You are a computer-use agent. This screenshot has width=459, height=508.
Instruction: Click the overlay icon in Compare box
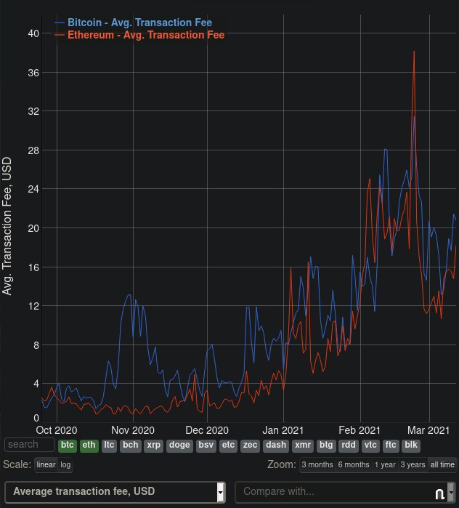pos(439,493)
